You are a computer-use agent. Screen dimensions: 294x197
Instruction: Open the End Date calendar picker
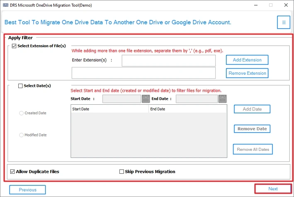[x=222, y=99]
